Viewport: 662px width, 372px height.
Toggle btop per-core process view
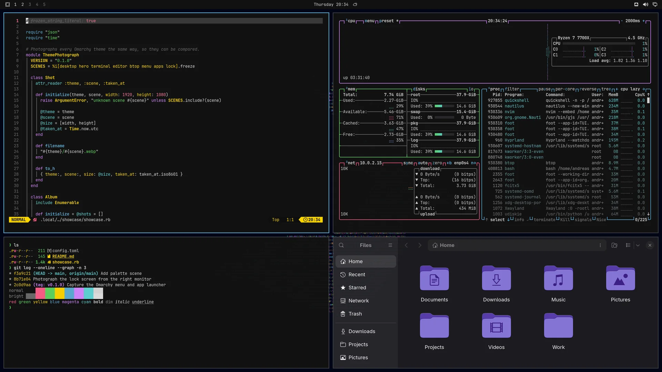point(565,89)
